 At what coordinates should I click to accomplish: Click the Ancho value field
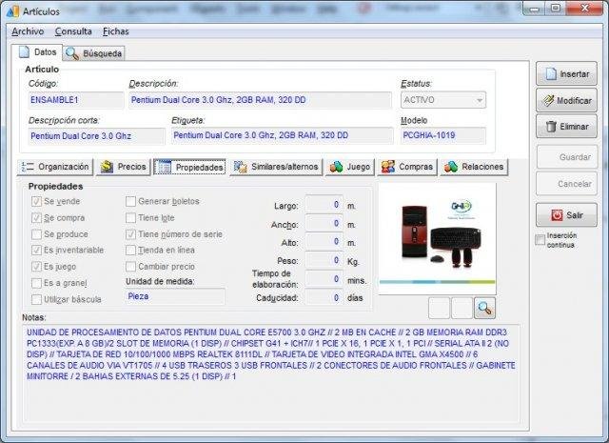(324, 223)
